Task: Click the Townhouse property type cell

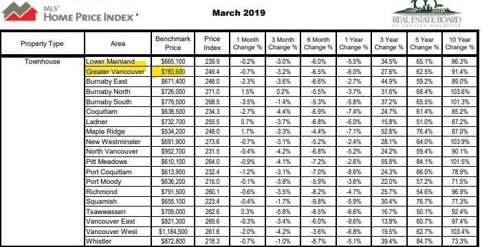Action: tap(43, 61)
